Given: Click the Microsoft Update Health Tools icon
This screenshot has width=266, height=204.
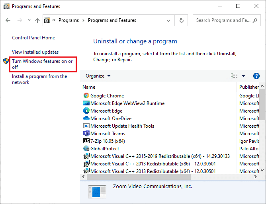Looking at the screenshot, I should [86, 126].
